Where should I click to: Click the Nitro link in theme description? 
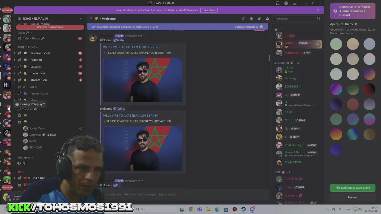tap(343, 29)
